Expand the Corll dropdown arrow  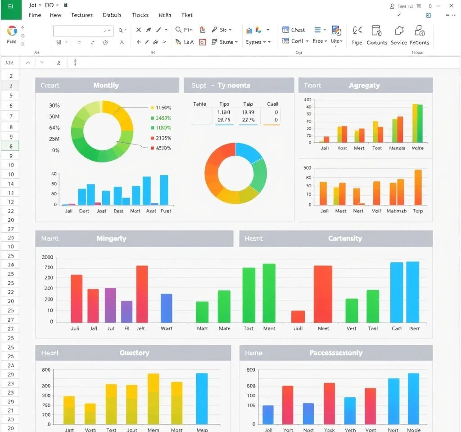click(307, 41)
